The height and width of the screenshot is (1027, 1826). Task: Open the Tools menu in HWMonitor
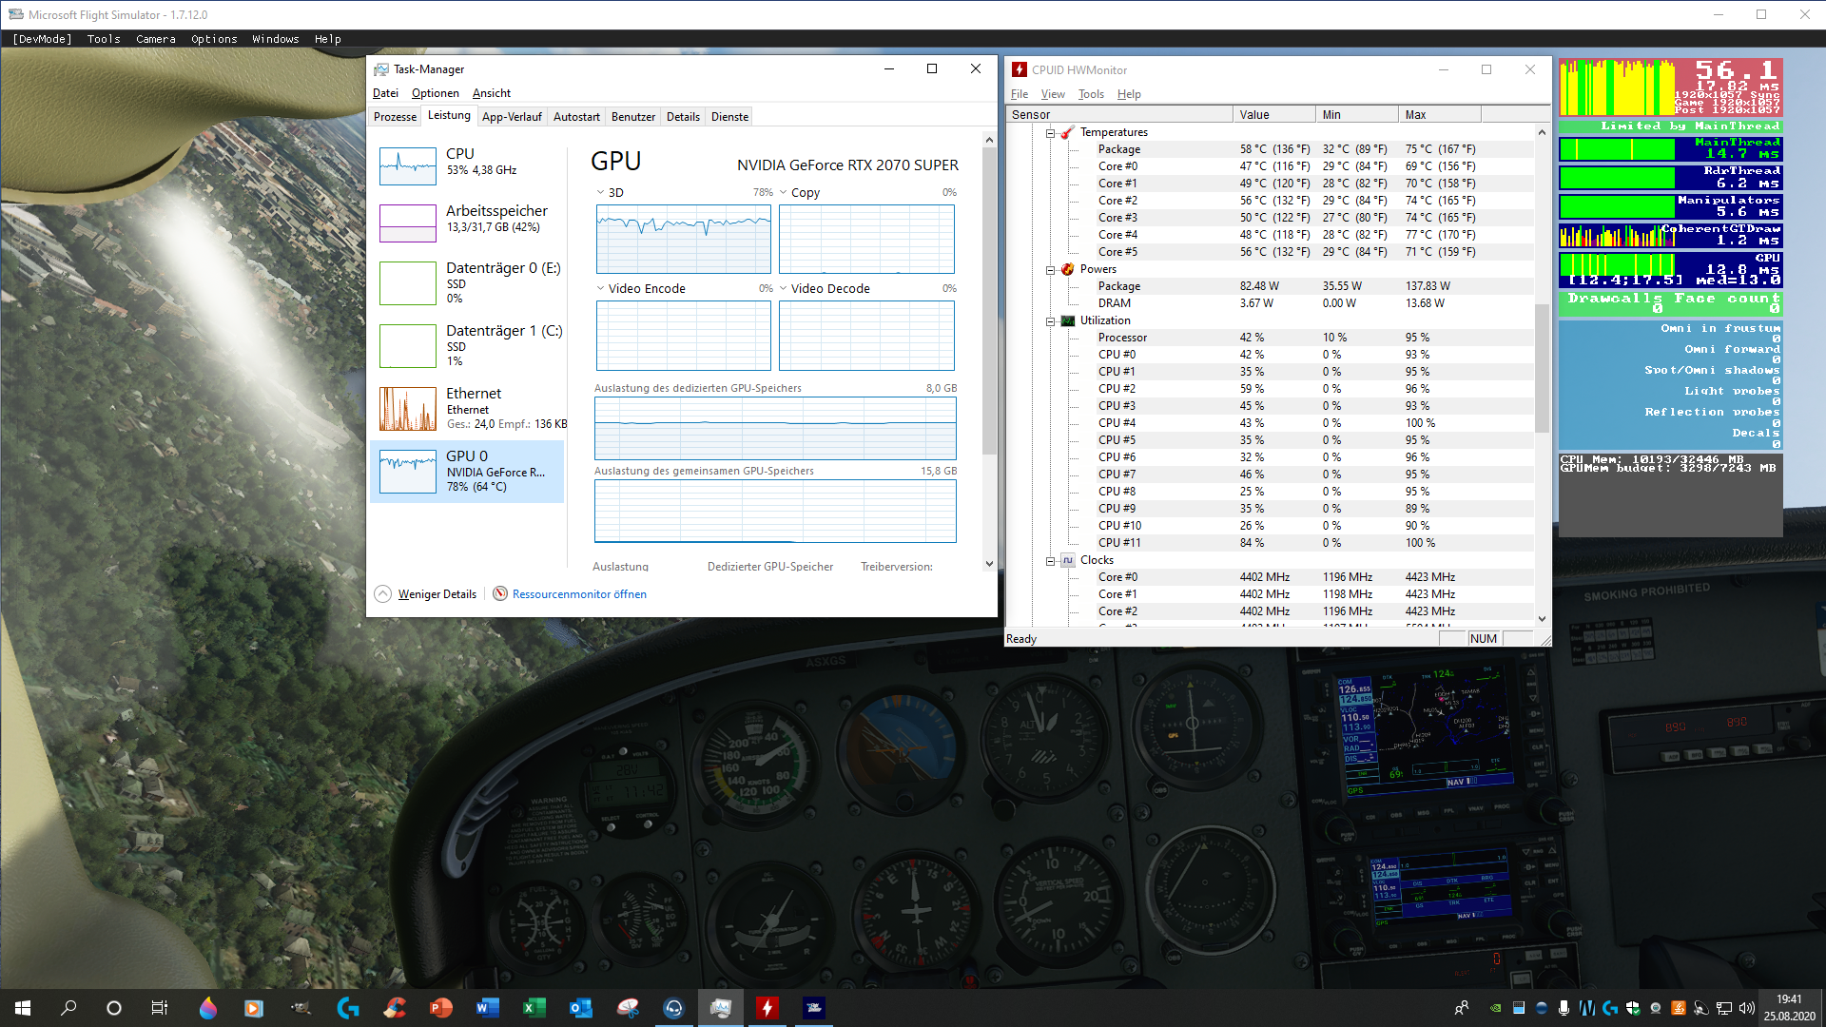coord(1091,94)
